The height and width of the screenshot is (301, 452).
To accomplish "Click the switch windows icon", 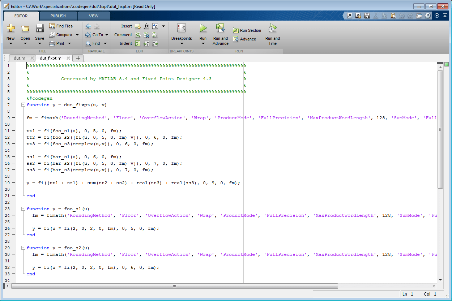I will [x=419, y=16].
